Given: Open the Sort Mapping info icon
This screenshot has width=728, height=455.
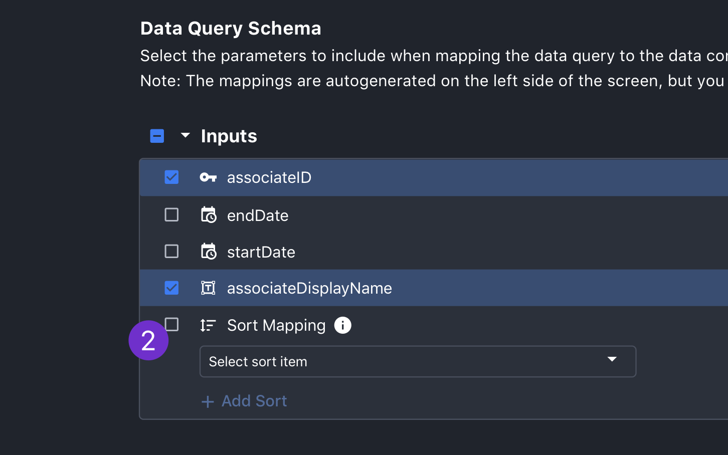Looking at the screenshot, I should pyautogui.click(x=343, y=325).
